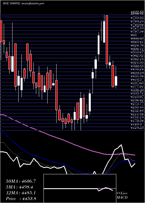Viewport: 145px width, 203px height.
Task: Click the BSE 500092 munafasutra.pro chart title
Action: point(24,3)
